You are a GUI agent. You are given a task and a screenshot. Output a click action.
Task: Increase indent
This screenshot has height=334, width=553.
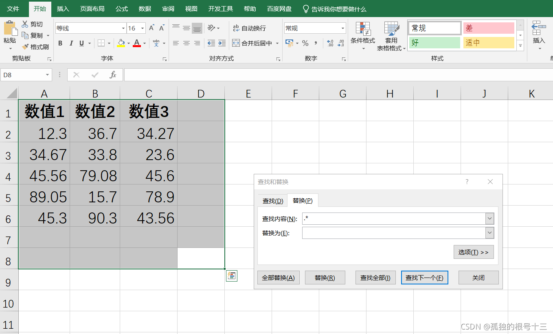[x=222, y=43]
